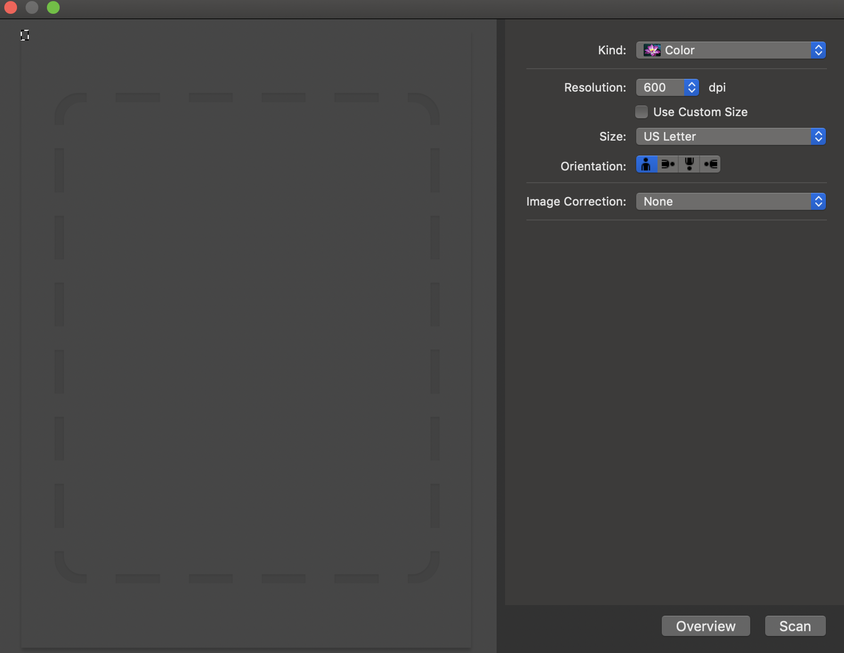844x653 pixels.
Task: Click the dpi unit label
Action: (717, 87)
